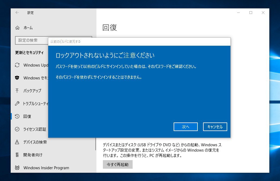This screenshot has width=280, height=181.
Task: Click the line starting パスワードを使って以前のビルド
Action: [x=126, y=67]
